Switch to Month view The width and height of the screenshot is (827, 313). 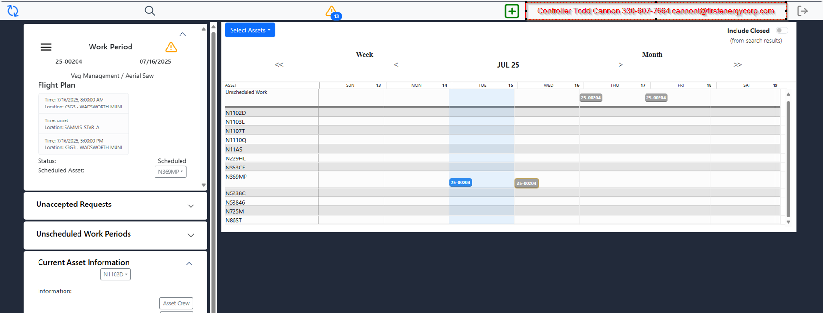coord(652,55)
